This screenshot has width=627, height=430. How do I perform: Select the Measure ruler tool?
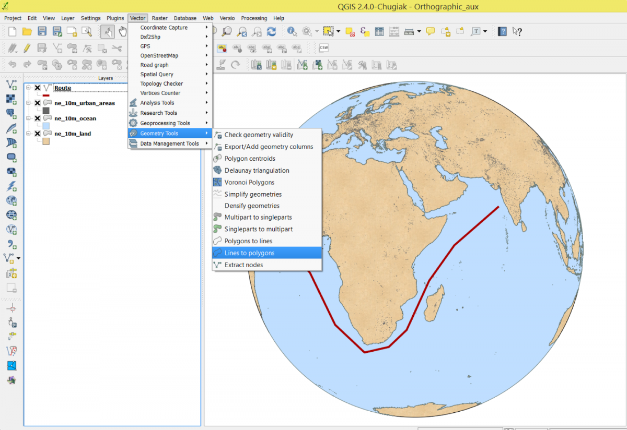coord(409,31)
